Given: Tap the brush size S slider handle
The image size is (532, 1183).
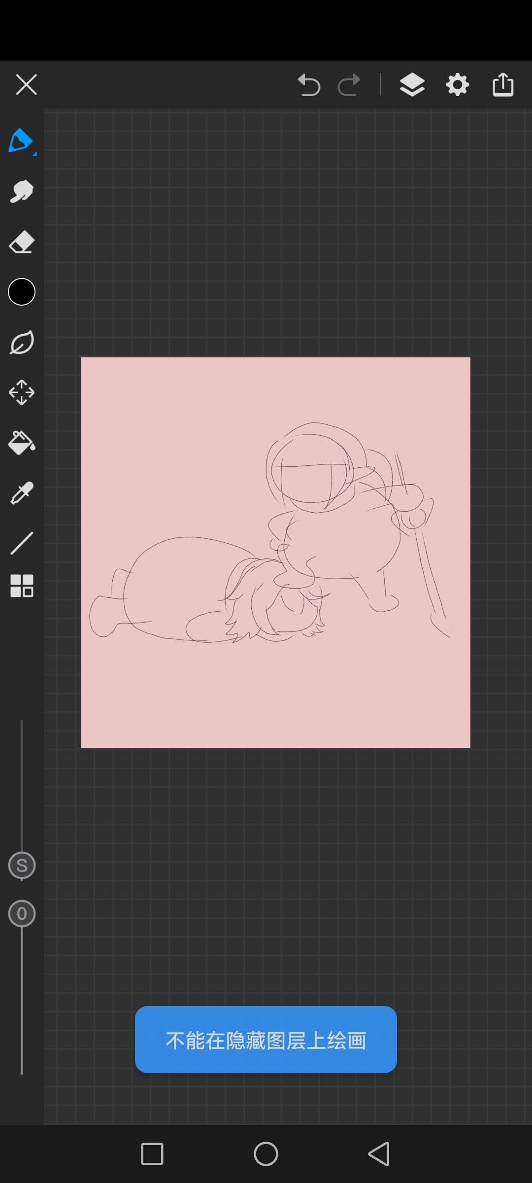Looking at the screenshot, I should 22,866.
